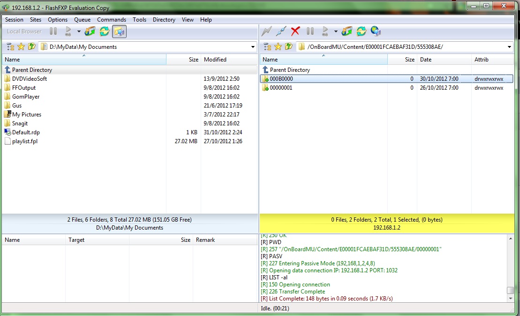The width and height of the screenshot is (520, 316).
Task: Toggle the local folder tree icon
Action: [10, 47]
